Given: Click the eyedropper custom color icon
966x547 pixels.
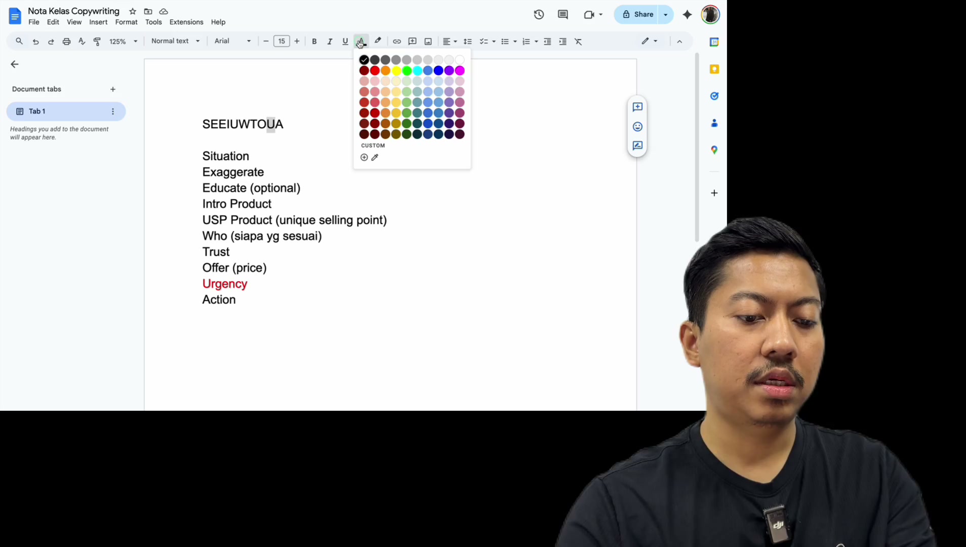Looking at the screenshot, I should click(x=375, y=158).
